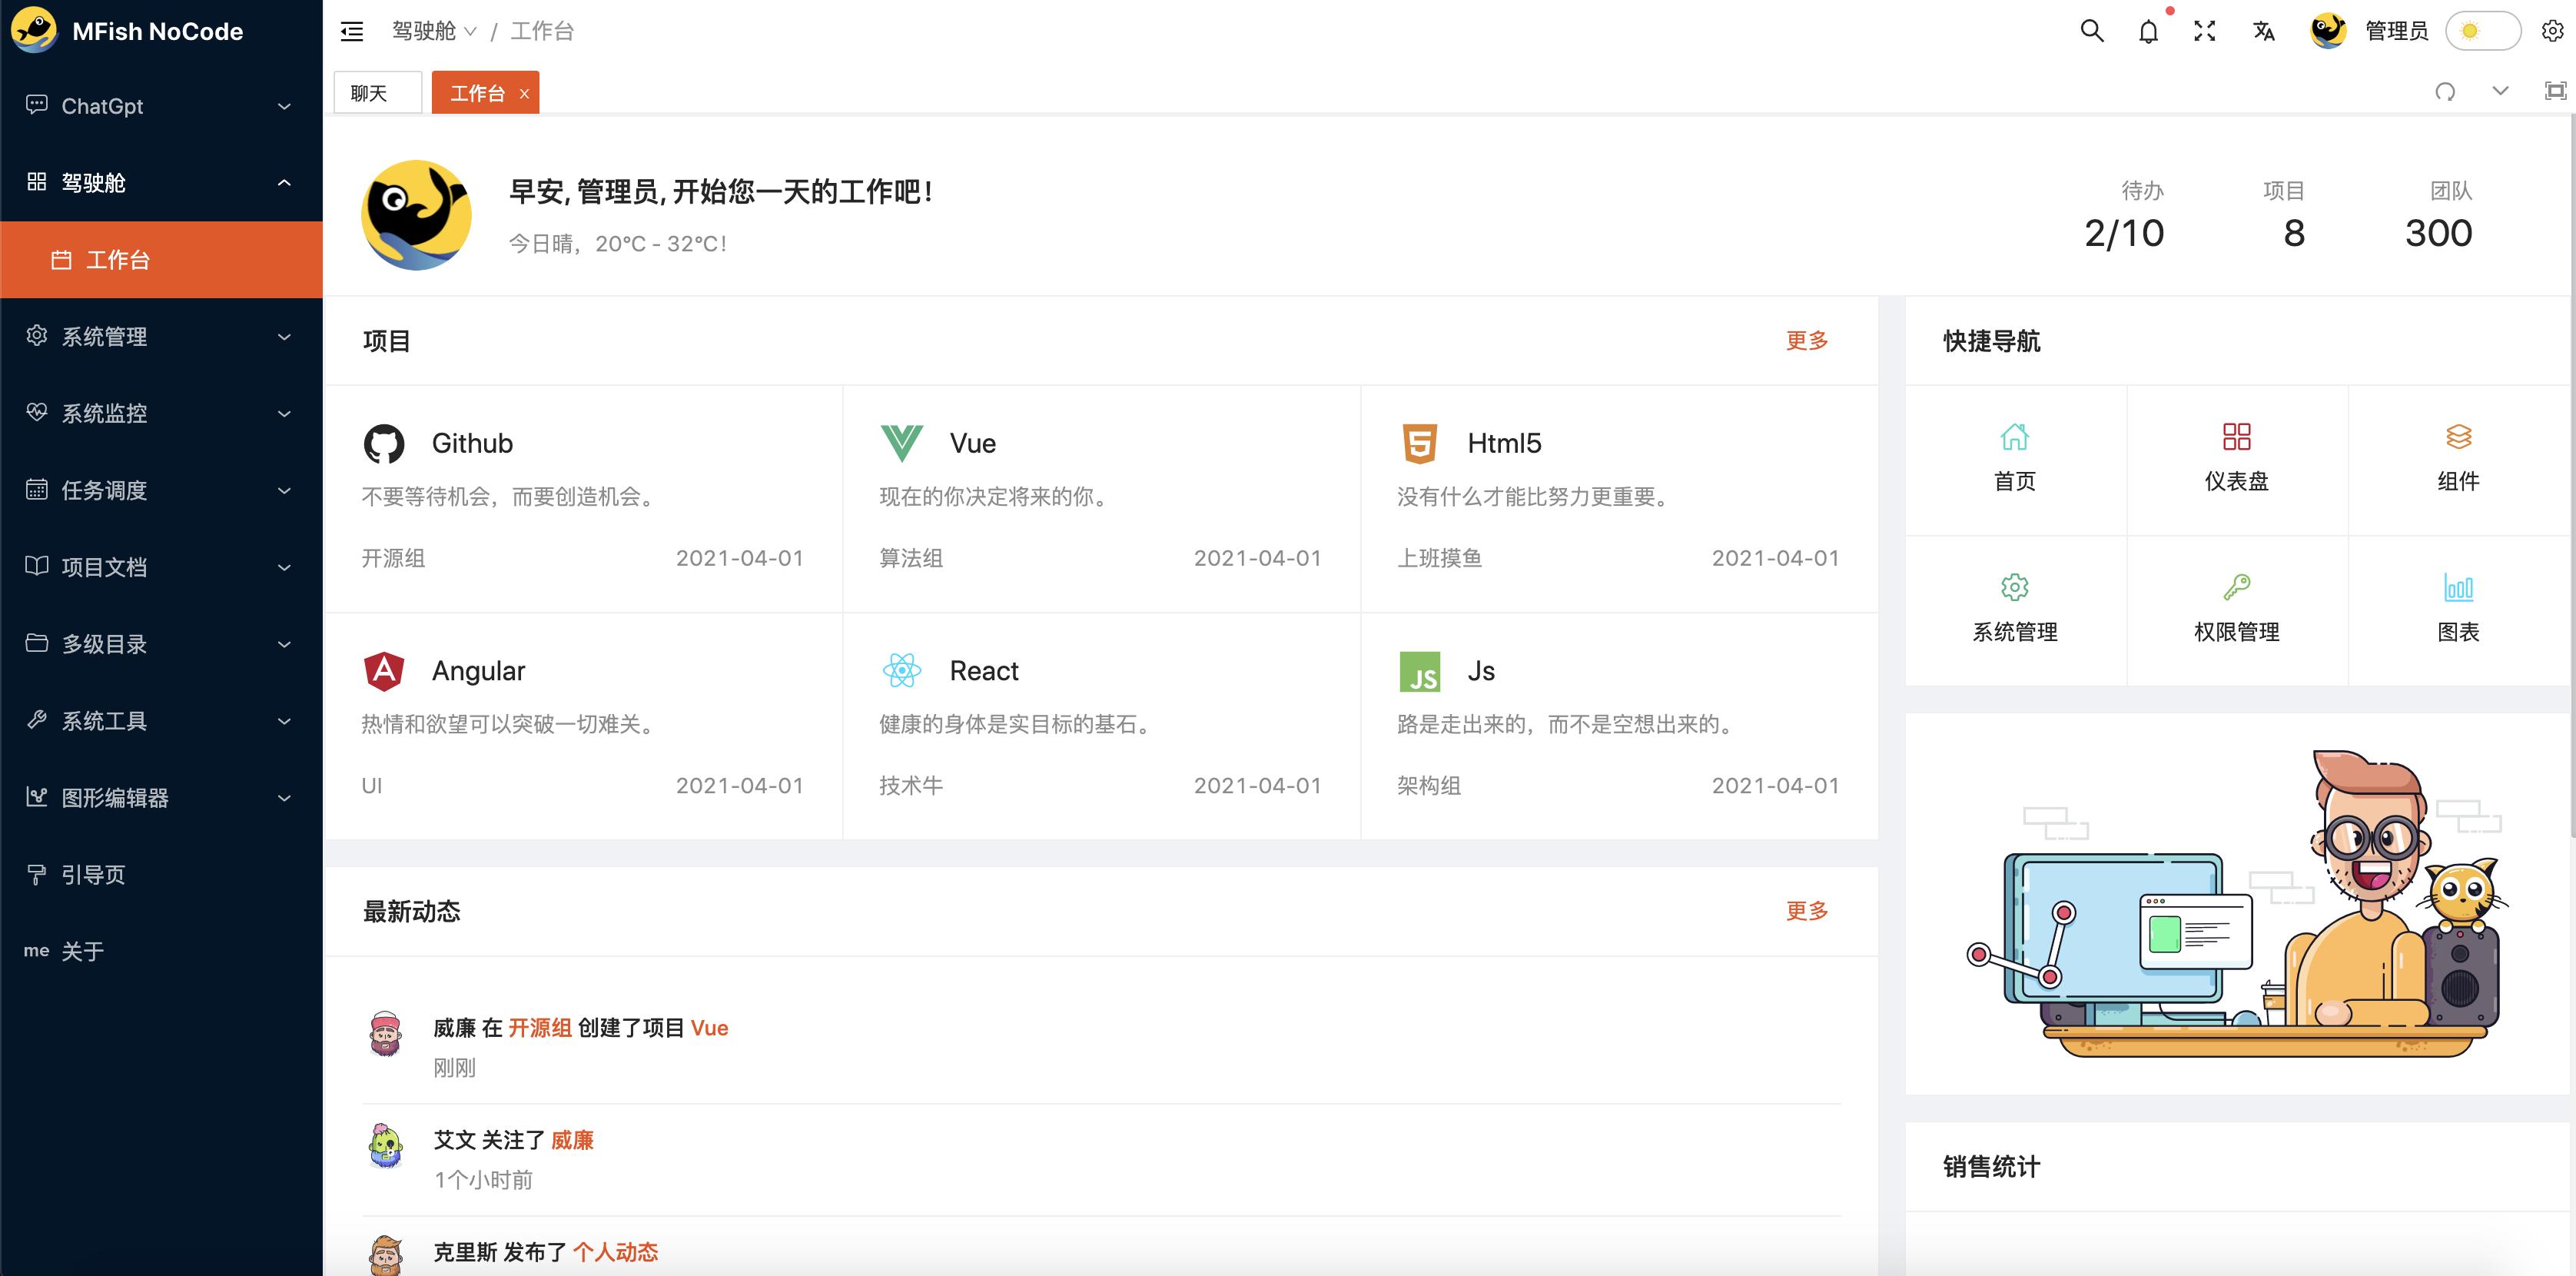Viewport: 2576px width, 1276px height.
Task: Open the notifications bell
Action: point(2148,31)
